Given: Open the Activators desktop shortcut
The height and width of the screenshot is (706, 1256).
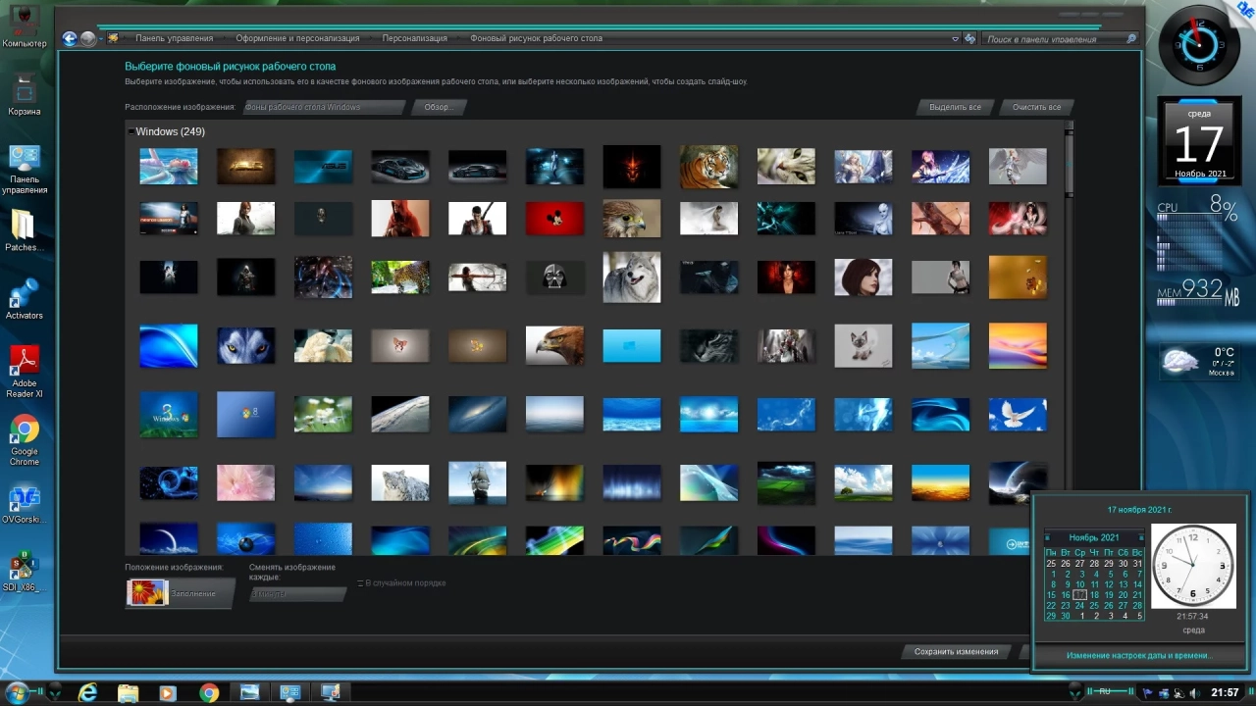Looking at the screenshot, I should (24, 298).
